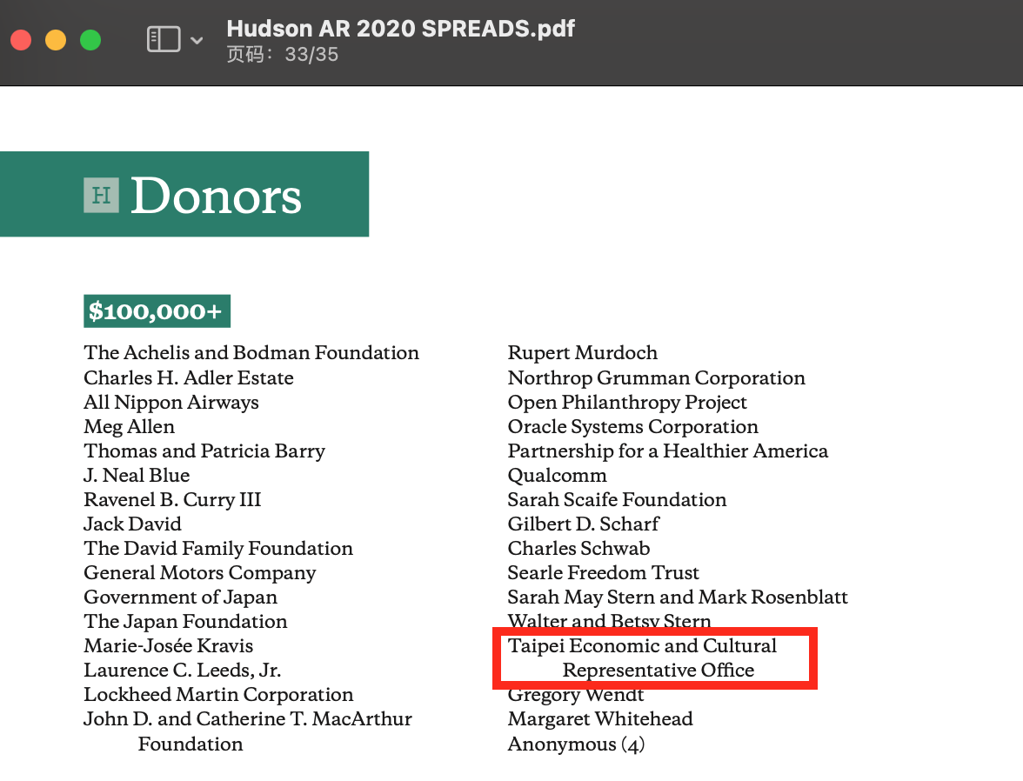Click the Government of Japan entry

[x=180, y=597]
